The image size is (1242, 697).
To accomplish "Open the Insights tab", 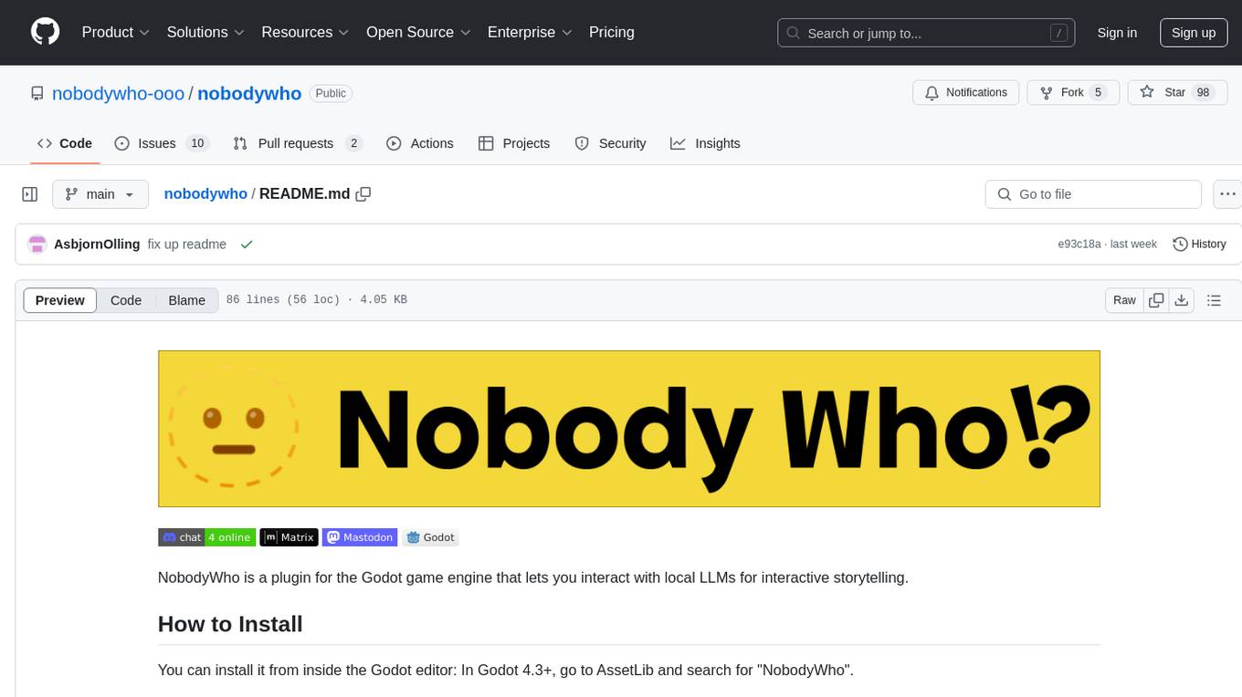I will click(705, 143).
